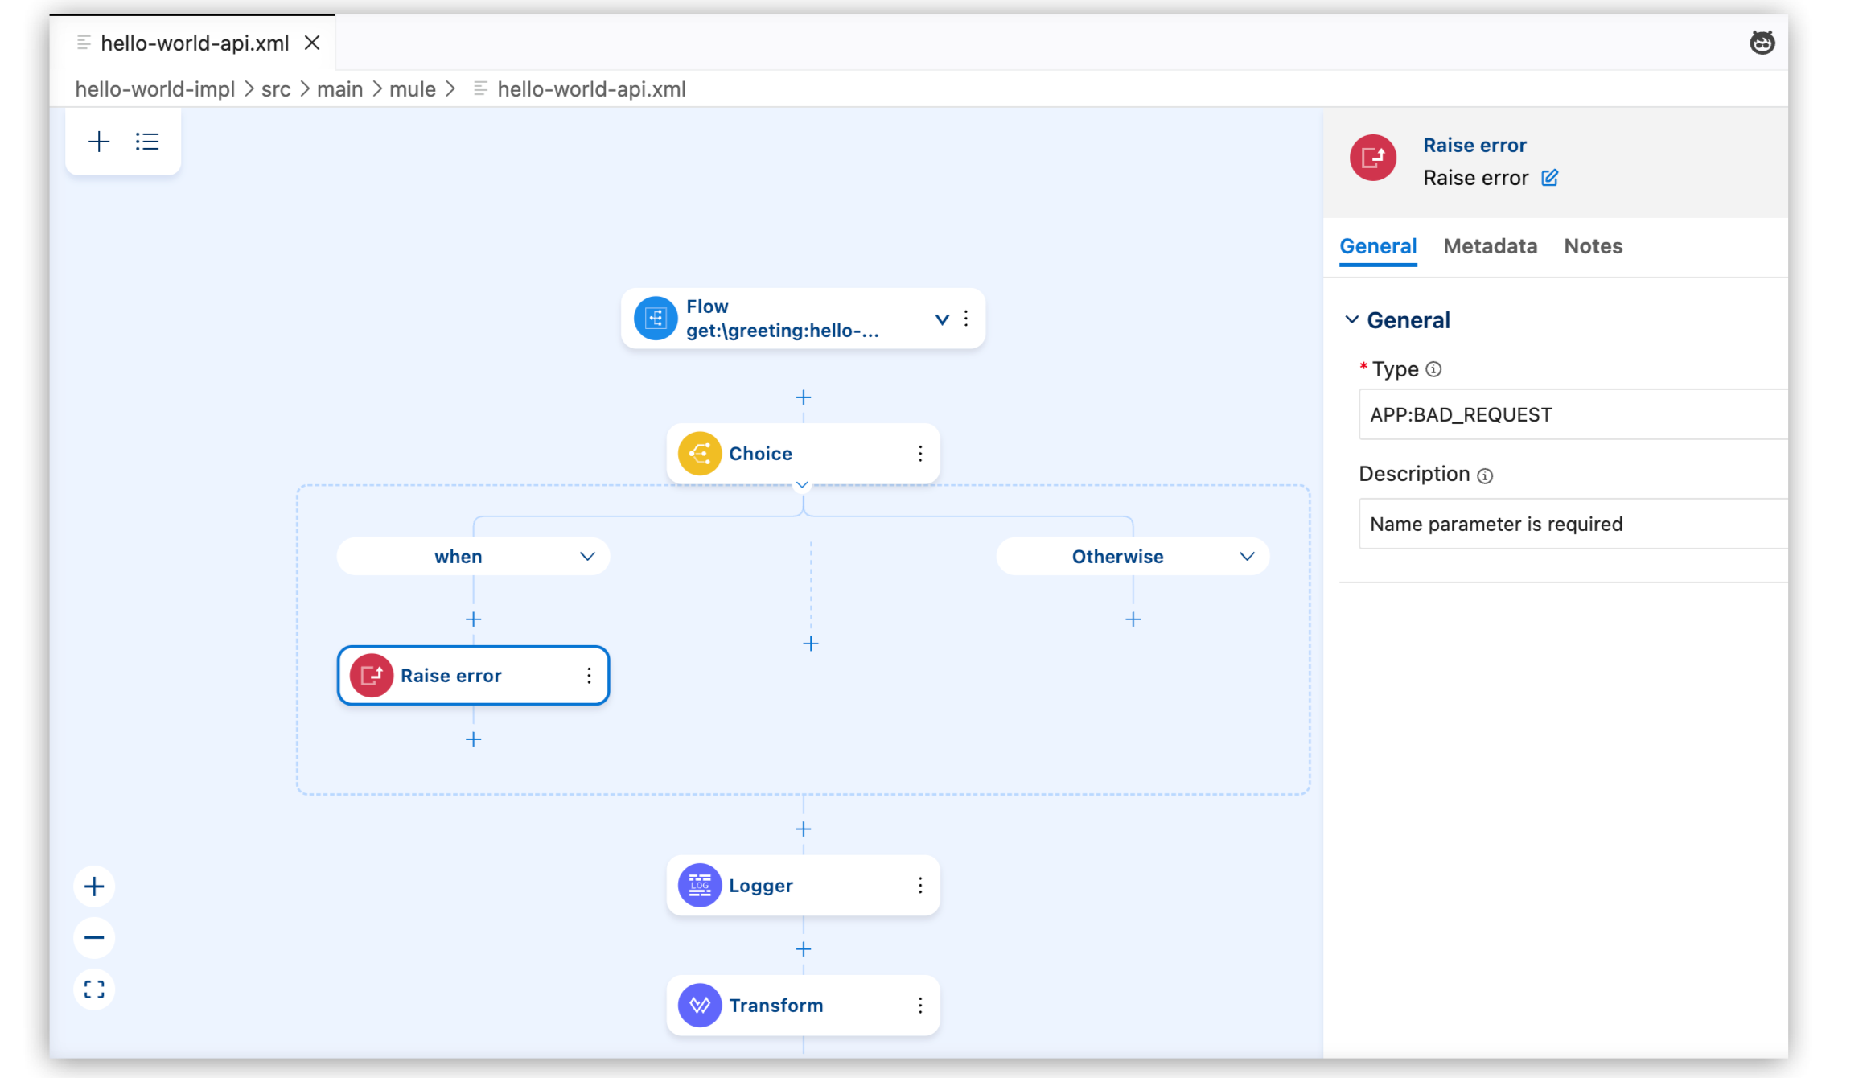Screen dimensions: 1871x1078
Task: Click the Flow component blue icon
Action: click(656, 319)
